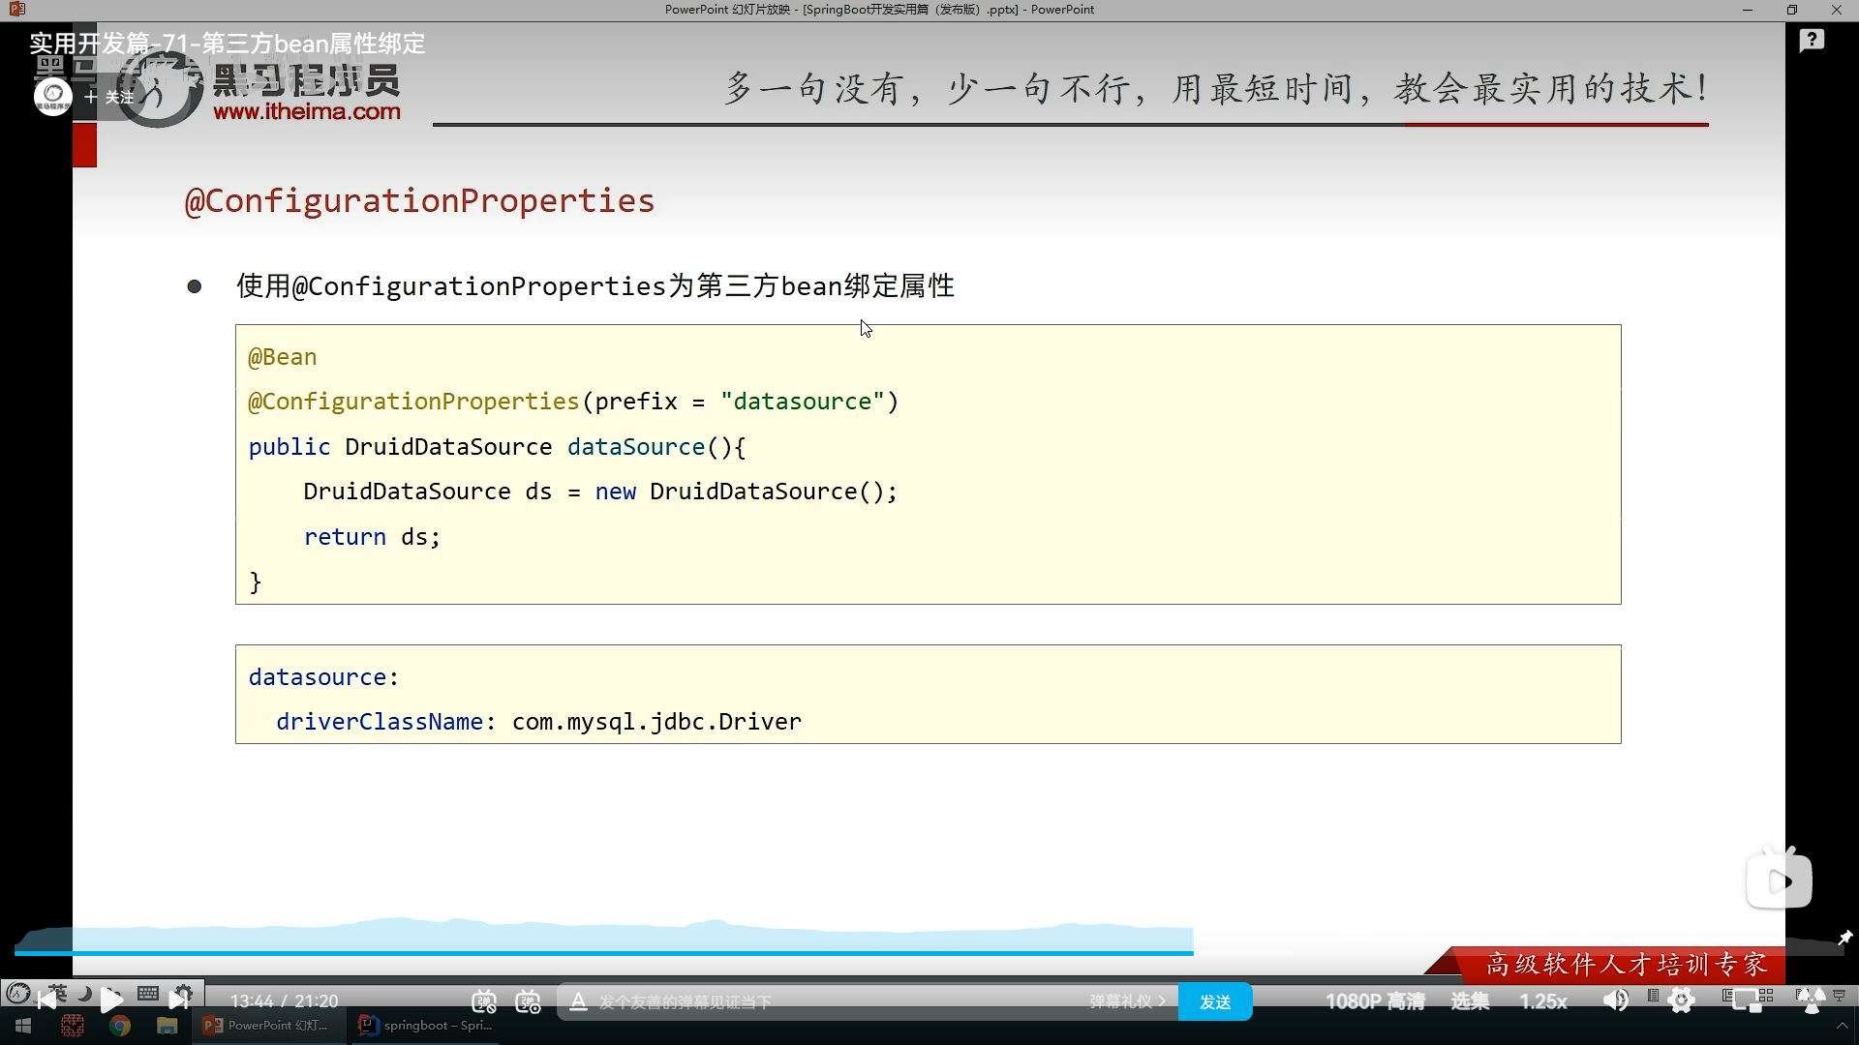Screen dimensions: 1859x1045
Task: Open danmaku etiquette link
Action: click(1126, 1001)
